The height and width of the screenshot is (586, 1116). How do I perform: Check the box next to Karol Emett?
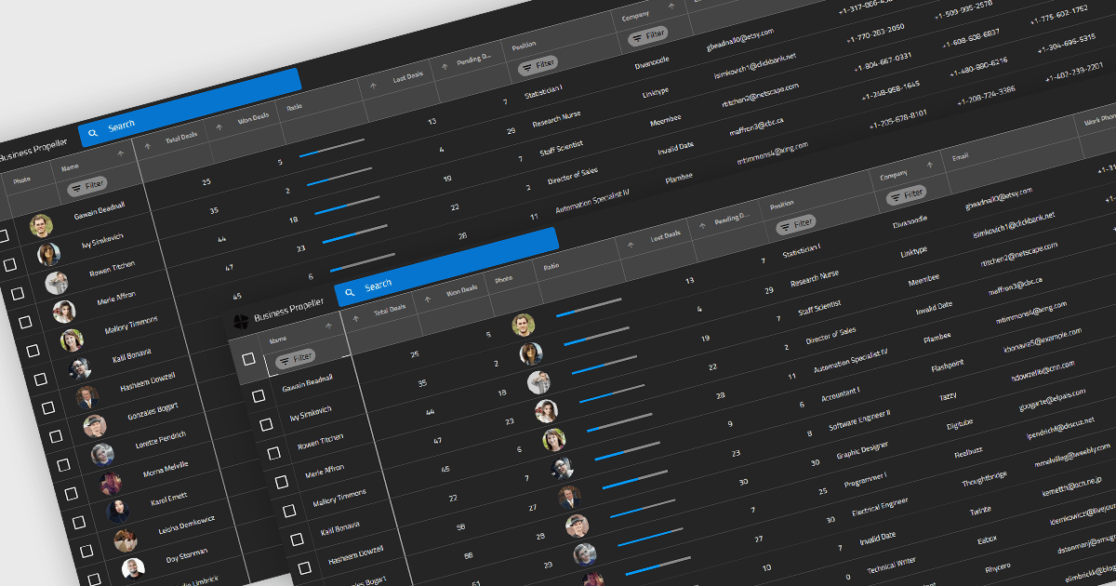coord(79,522)
